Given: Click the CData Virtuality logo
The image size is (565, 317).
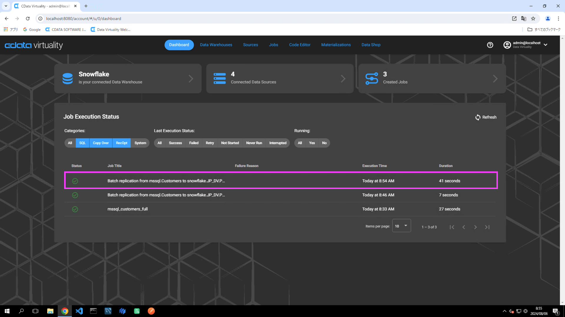Looking at the screenshot, I should 34,45.
